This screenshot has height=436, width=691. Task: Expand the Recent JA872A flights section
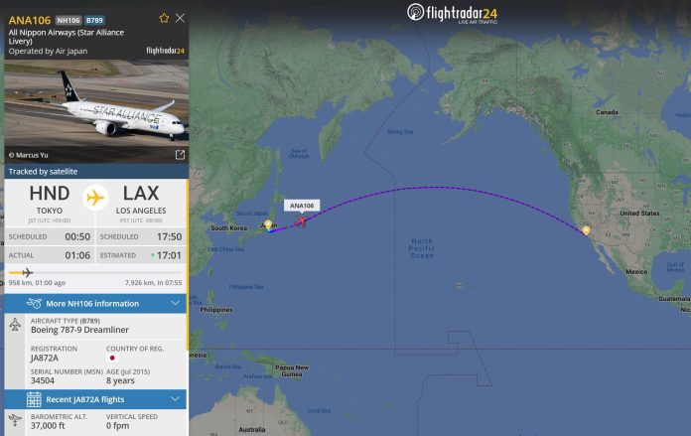coord(95,399)
